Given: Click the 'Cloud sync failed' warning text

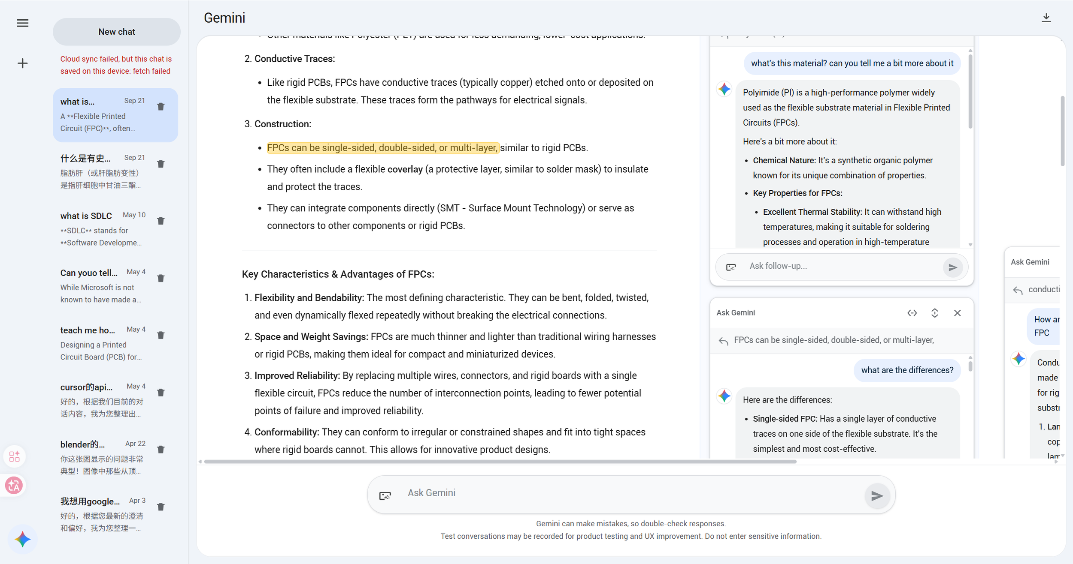Looking at the screenshot, I should click(116, 65).
